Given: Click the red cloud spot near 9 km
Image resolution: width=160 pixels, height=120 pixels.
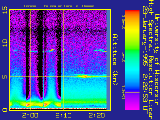Looking at the screenshot, I should 51,50.
